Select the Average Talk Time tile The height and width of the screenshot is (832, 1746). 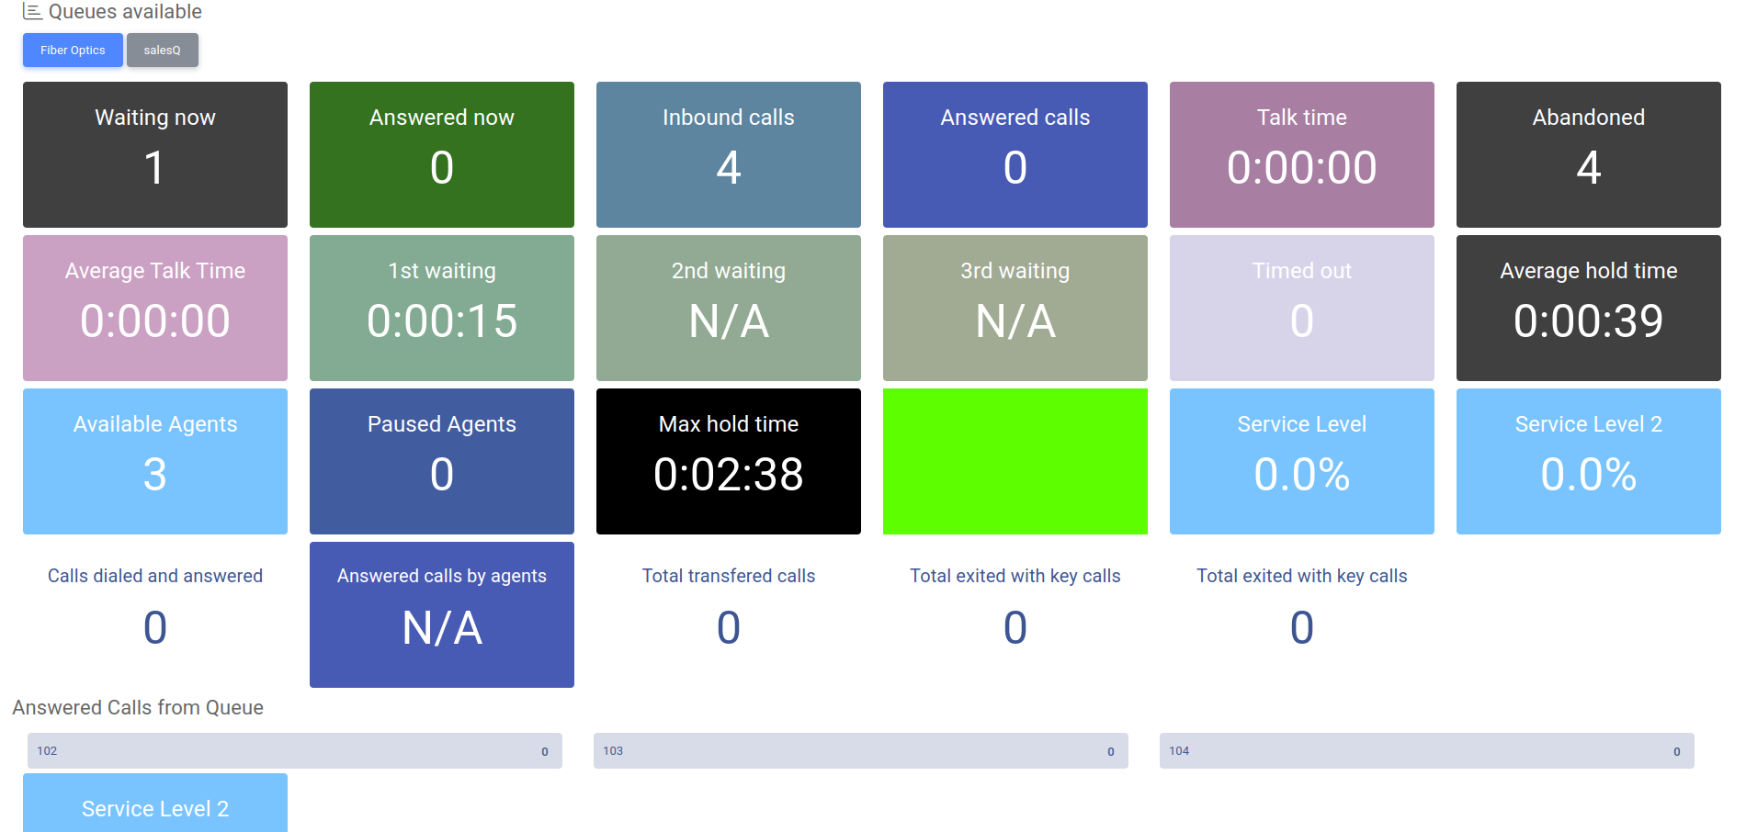(x=154, y=308)
